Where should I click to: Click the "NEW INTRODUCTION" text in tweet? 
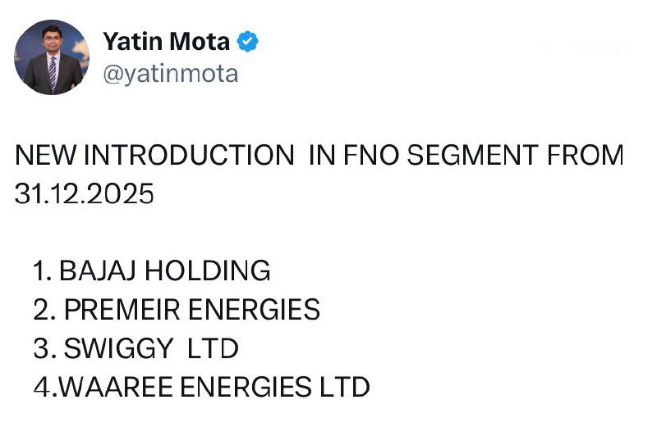coord(154,156)
